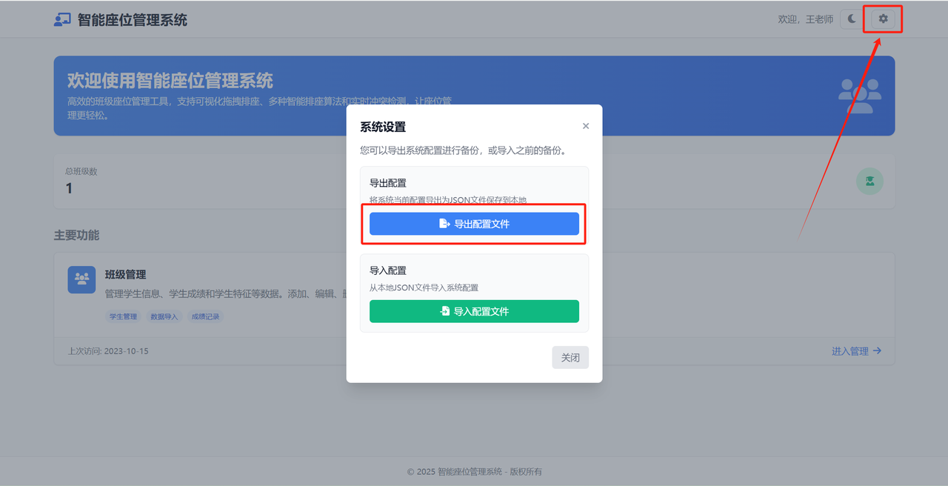Click the teacher icon on the 总班级数 card
Viewport: 948px width, 486px height.
[869, 181]
